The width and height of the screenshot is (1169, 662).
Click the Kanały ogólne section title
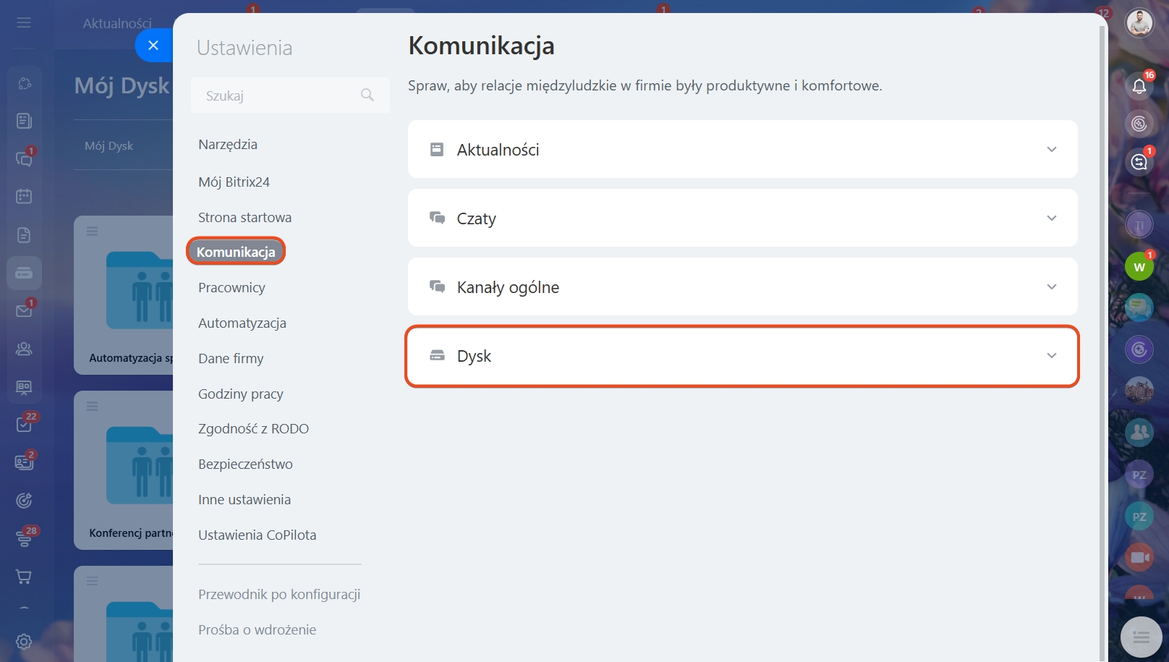(508, 287)
